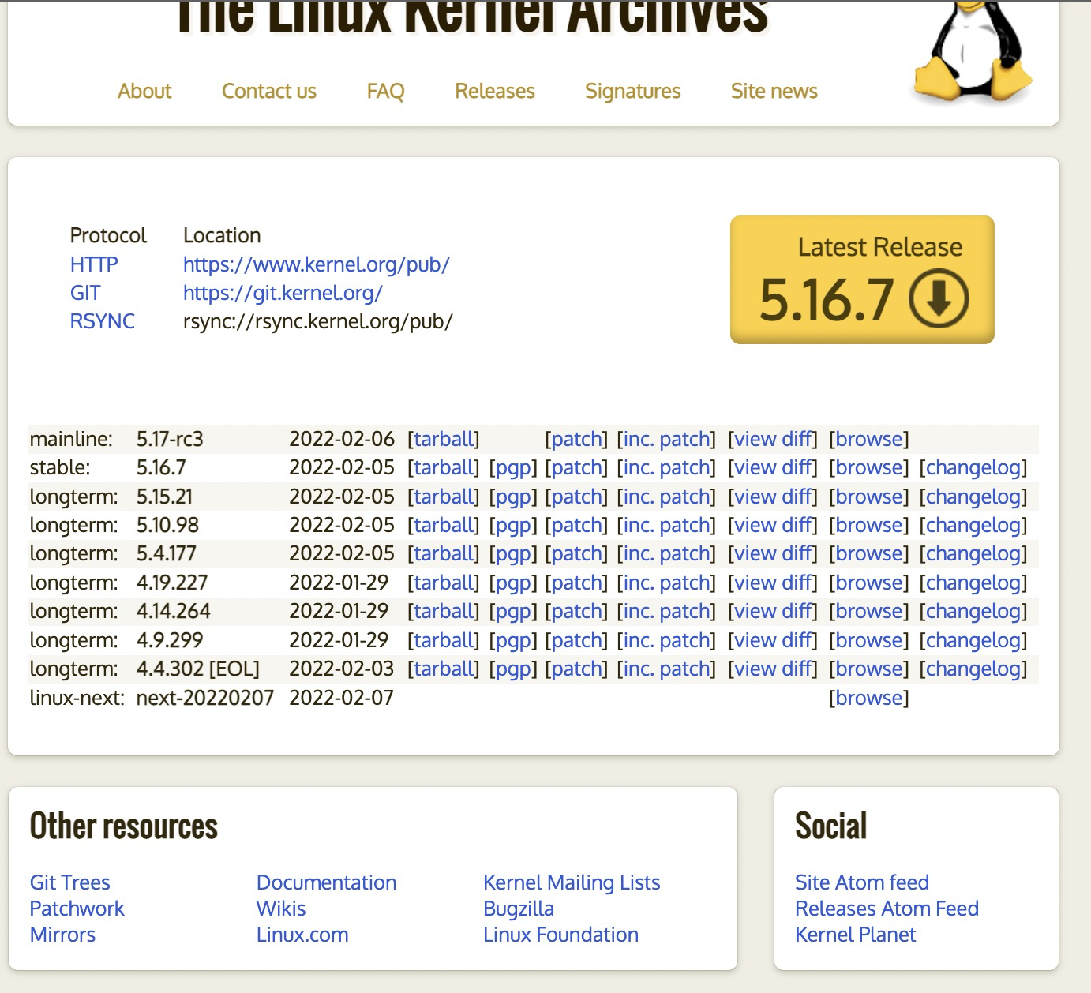Click the RSYNC protocol link
Viewport: 1091px width, 993px height.
pyautogui.click(x=103, y=321)
